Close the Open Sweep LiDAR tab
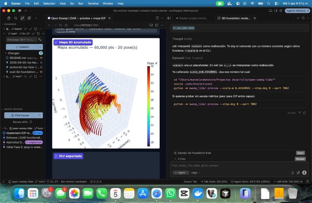Viewport: 312px width, 203px height. (109, 18)
